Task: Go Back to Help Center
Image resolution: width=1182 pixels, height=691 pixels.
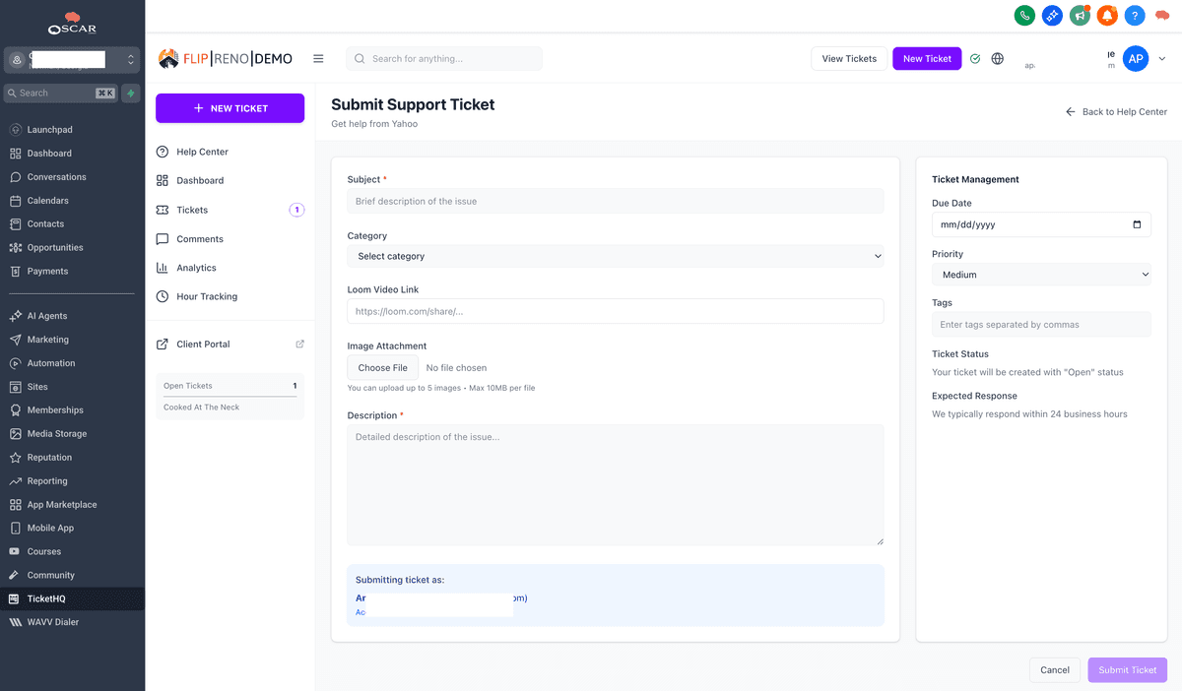Action: [1116, 111]
